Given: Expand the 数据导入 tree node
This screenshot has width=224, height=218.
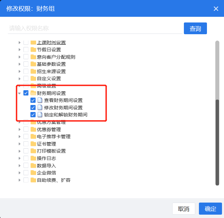Looking at the screenshot, I should click(x=20, y=166).
